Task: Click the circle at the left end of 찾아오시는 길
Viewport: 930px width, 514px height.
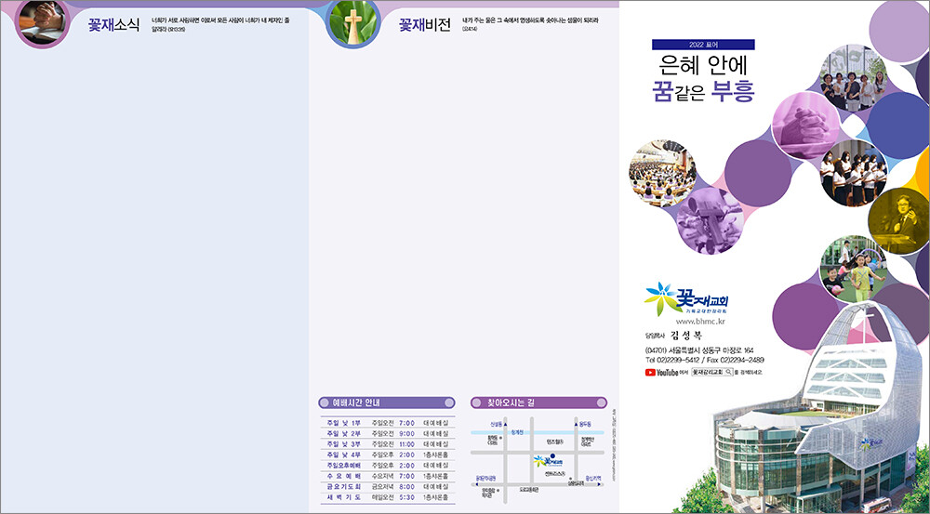Action: 479,402
